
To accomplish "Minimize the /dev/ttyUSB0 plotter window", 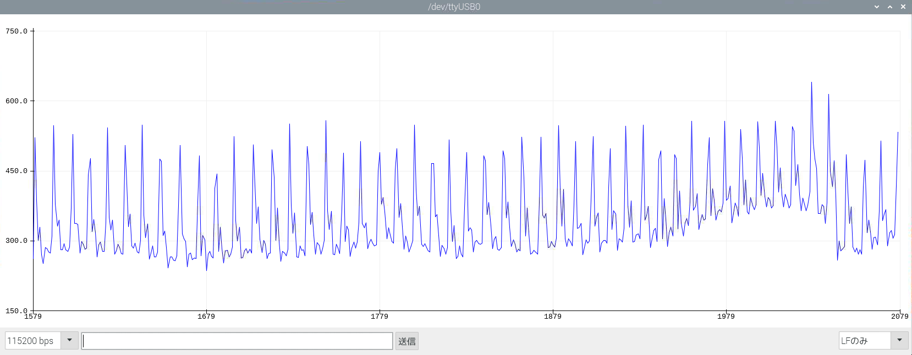I will point(877,7).
